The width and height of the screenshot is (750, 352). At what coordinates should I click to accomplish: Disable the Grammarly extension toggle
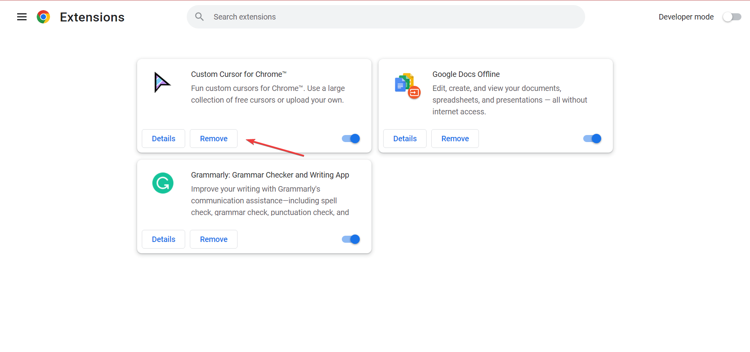click(351, 239)
